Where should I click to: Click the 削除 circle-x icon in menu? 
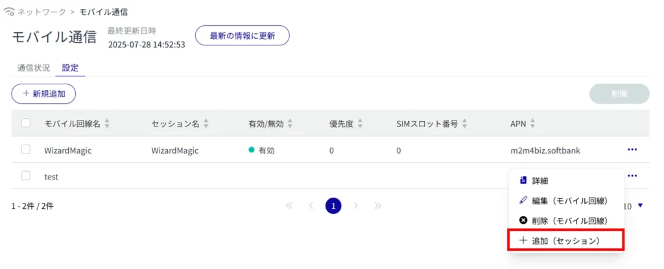pos(524,220)
